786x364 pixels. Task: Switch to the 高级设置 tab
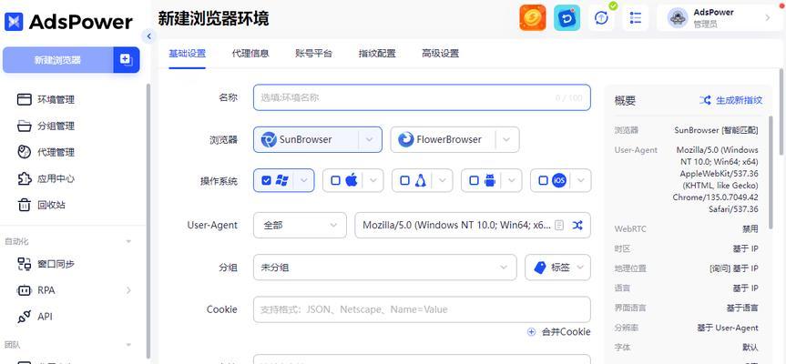[440, 54]
